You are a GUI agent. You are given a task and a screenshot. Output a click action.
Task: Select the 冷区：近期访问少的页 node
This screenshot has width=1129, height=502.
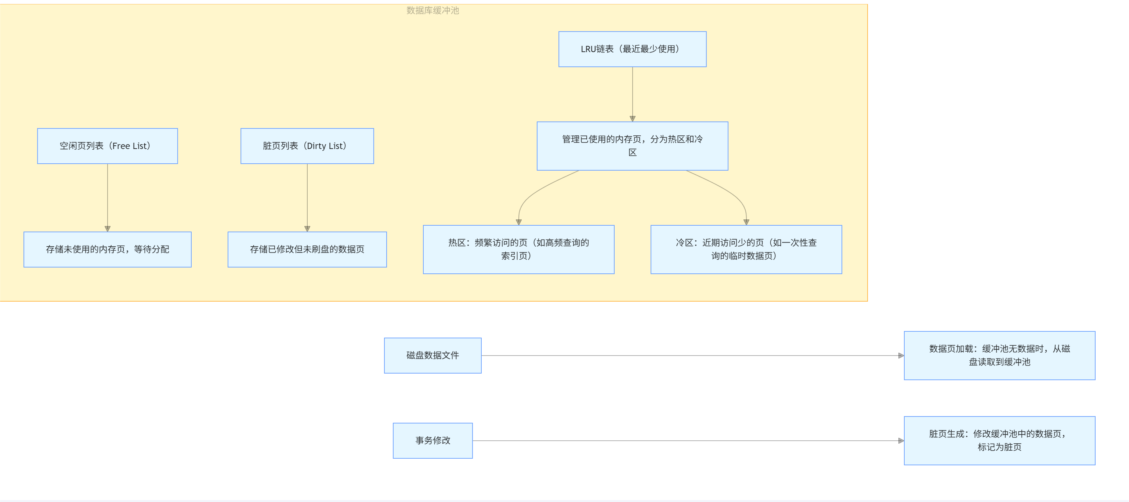tap(746, 249)
